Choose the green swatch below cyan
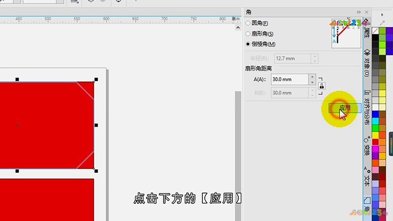Screen dimensions: 393x221 [x=375, y=128]
